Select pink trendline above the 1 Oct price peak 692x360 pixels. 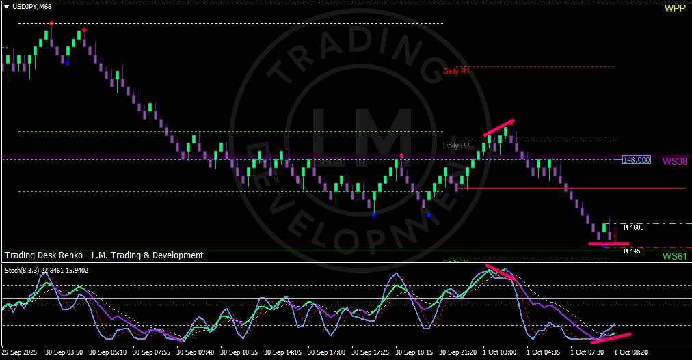click(x=498, y=127)
